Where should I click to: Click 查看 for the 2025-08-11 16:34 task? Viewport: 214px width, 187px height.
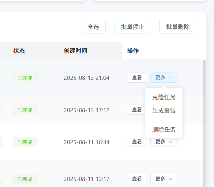(x=137, y=142)
